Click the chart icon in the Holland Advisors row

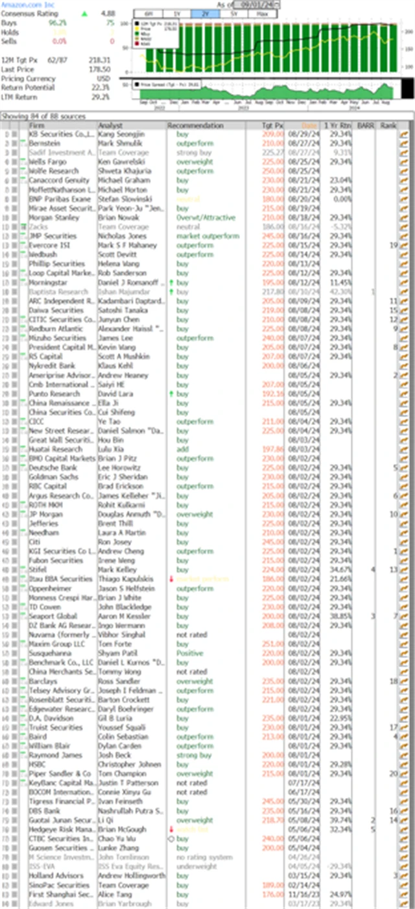click(404, 875)
